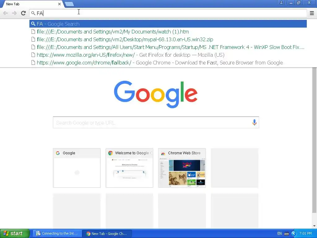This screenshot has height=238, width=317.
Task: Click the keyboard icon in system tray
Action: tap(287, 234)
